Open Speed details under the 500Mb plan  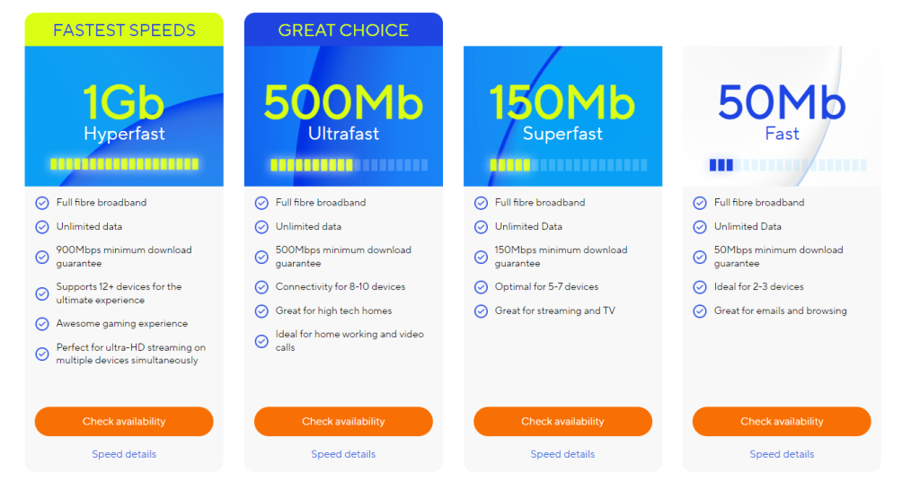coord(343,454)
